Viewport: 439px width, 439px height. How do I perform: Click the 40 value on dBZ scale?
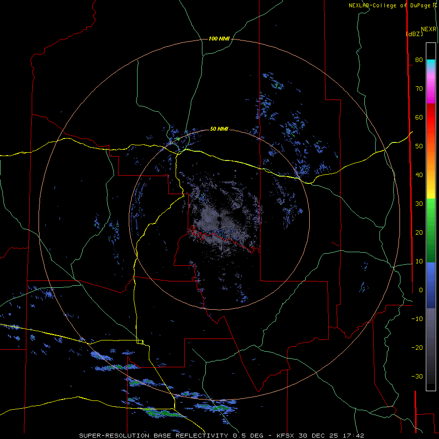(419, 175)
